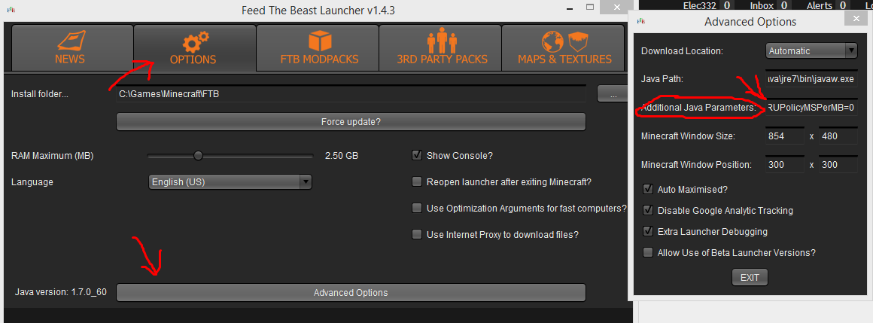Viewport: 873px width, 323px height.
Task: Open the FTB Modpacks tab
Action: tap(318, 47)
